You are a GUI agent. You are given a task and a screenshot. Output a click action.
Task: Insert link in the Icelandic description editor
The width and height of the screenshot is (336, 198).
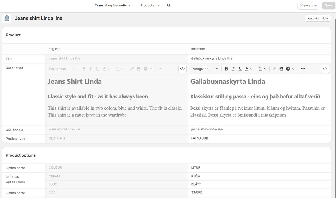[x=274, y=69]
